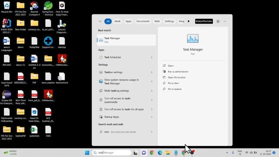Select the How To treat bajaj video file
Image resolution: width=279 pixels, height=157 pixels.
pos(62,8)
